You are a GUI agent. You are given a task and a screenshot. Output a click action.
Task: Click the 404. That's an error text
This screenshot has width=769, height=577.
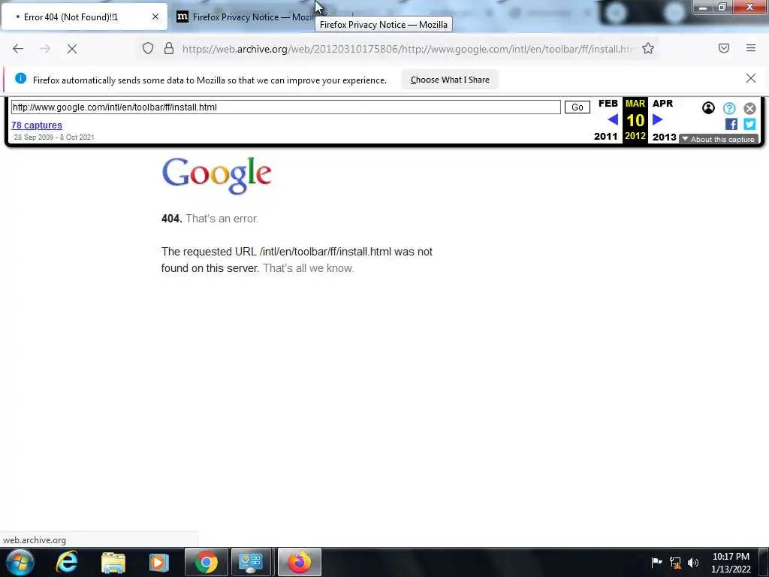[x=210, y=219]
